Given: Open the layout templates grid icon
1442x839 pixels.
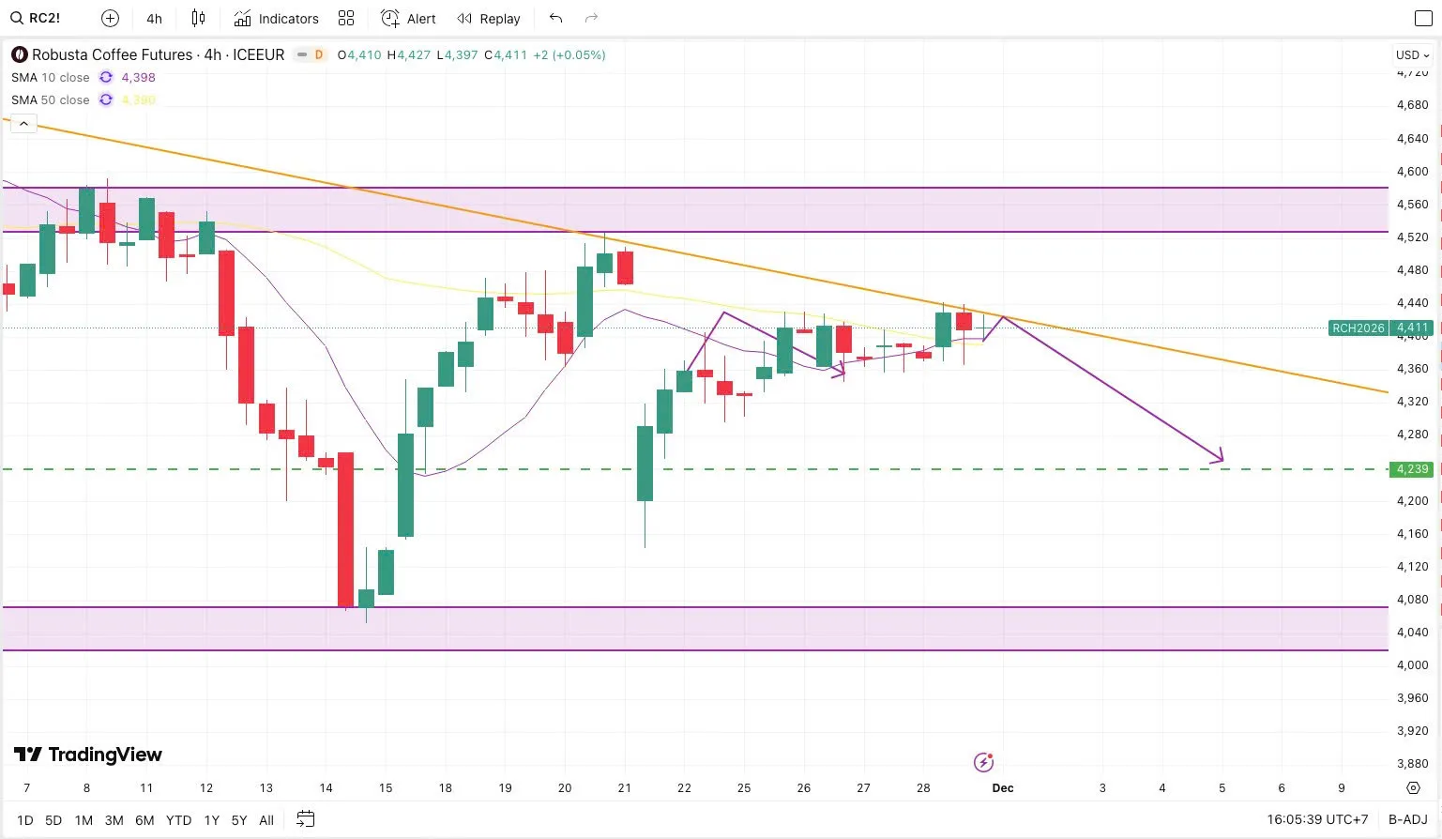Looking at the screenshot, I should (346, 19).
